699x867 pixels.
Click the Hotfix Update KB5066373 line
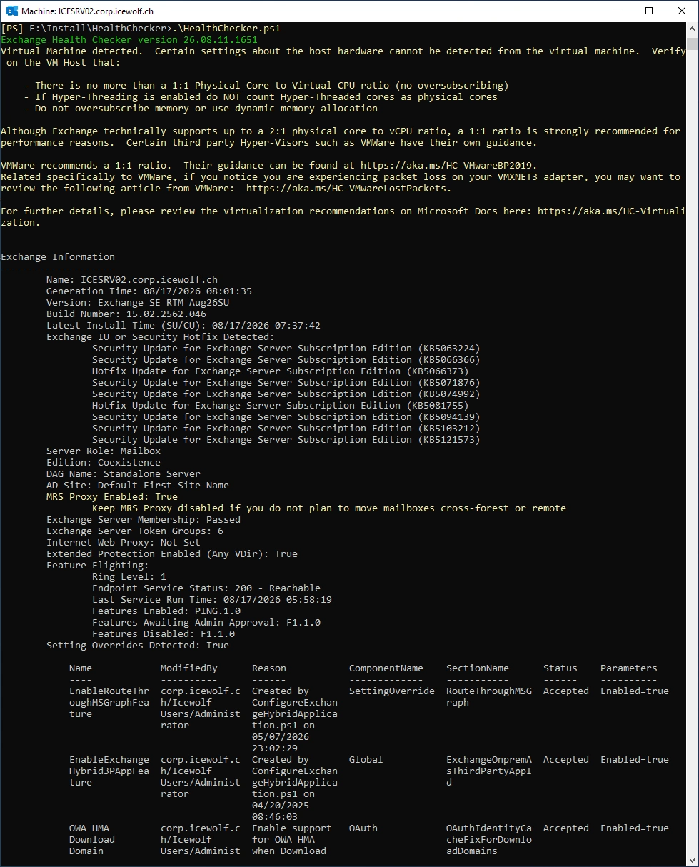(x=281, y=371)
